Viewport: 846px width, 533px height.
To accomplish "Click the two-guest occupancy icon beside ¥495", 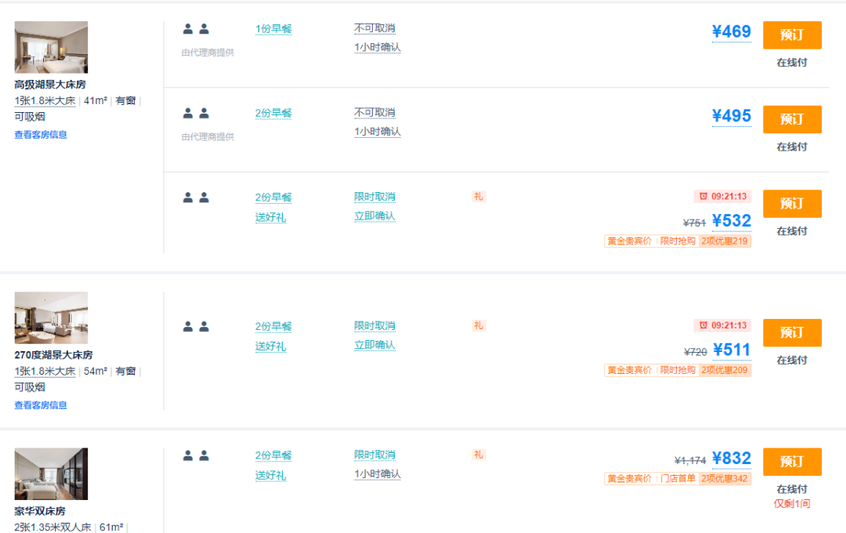I will pyautogui.click(x=196, y=114).
